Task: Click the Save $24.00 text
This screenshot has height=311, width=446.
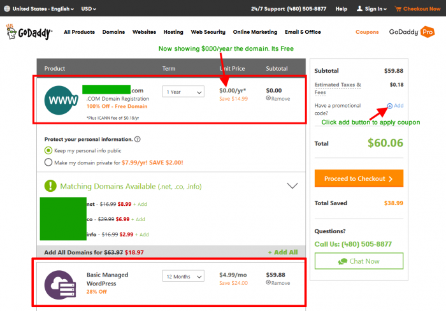Action: pyautogui.click(x=234, y=283)
